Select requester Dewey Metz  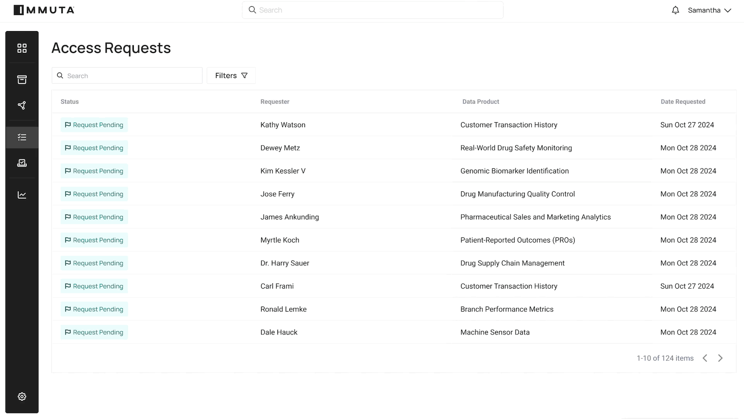280,148
